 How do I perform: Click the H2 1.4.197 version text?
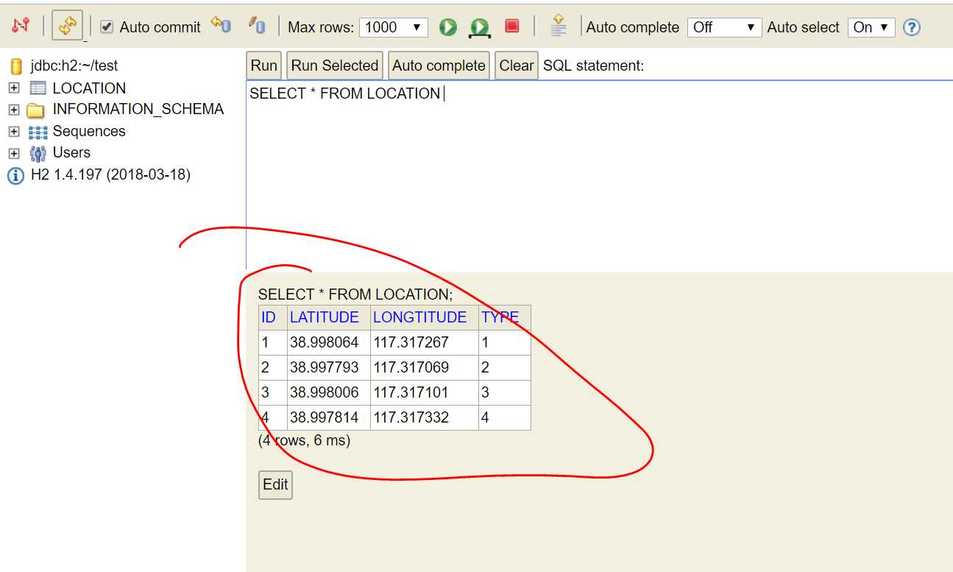110,174
